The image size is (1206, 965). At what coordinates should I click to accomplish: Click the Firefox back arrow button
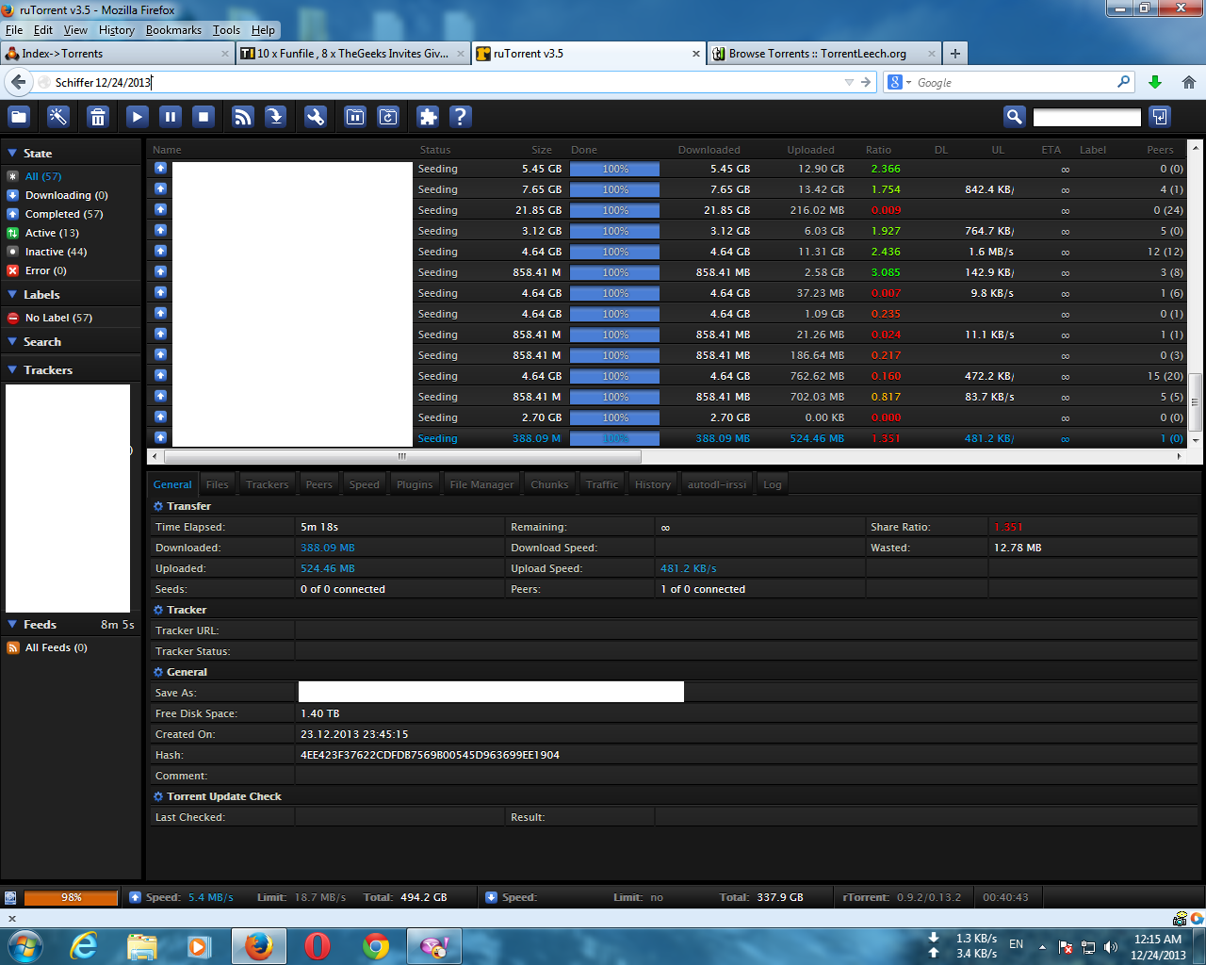point(19,82)
